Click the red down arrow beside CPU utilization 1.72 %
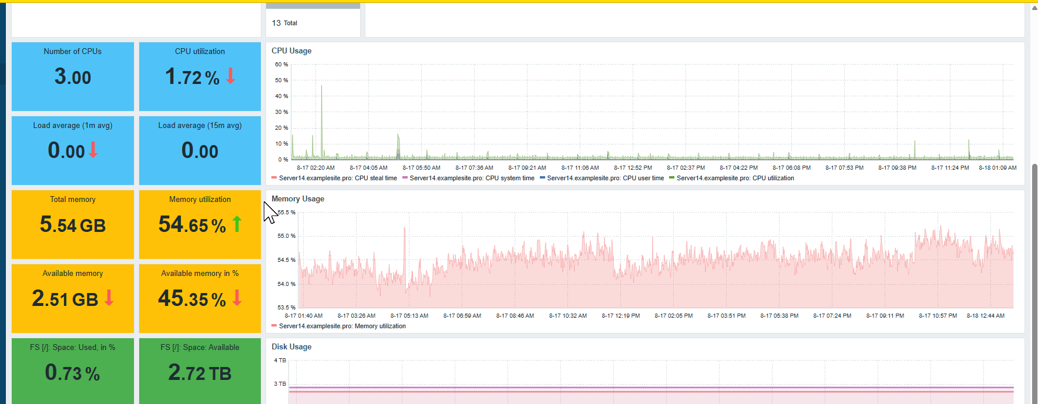Image resolution: width=1038 pixels, height=404 pixels. click(230, 76)
